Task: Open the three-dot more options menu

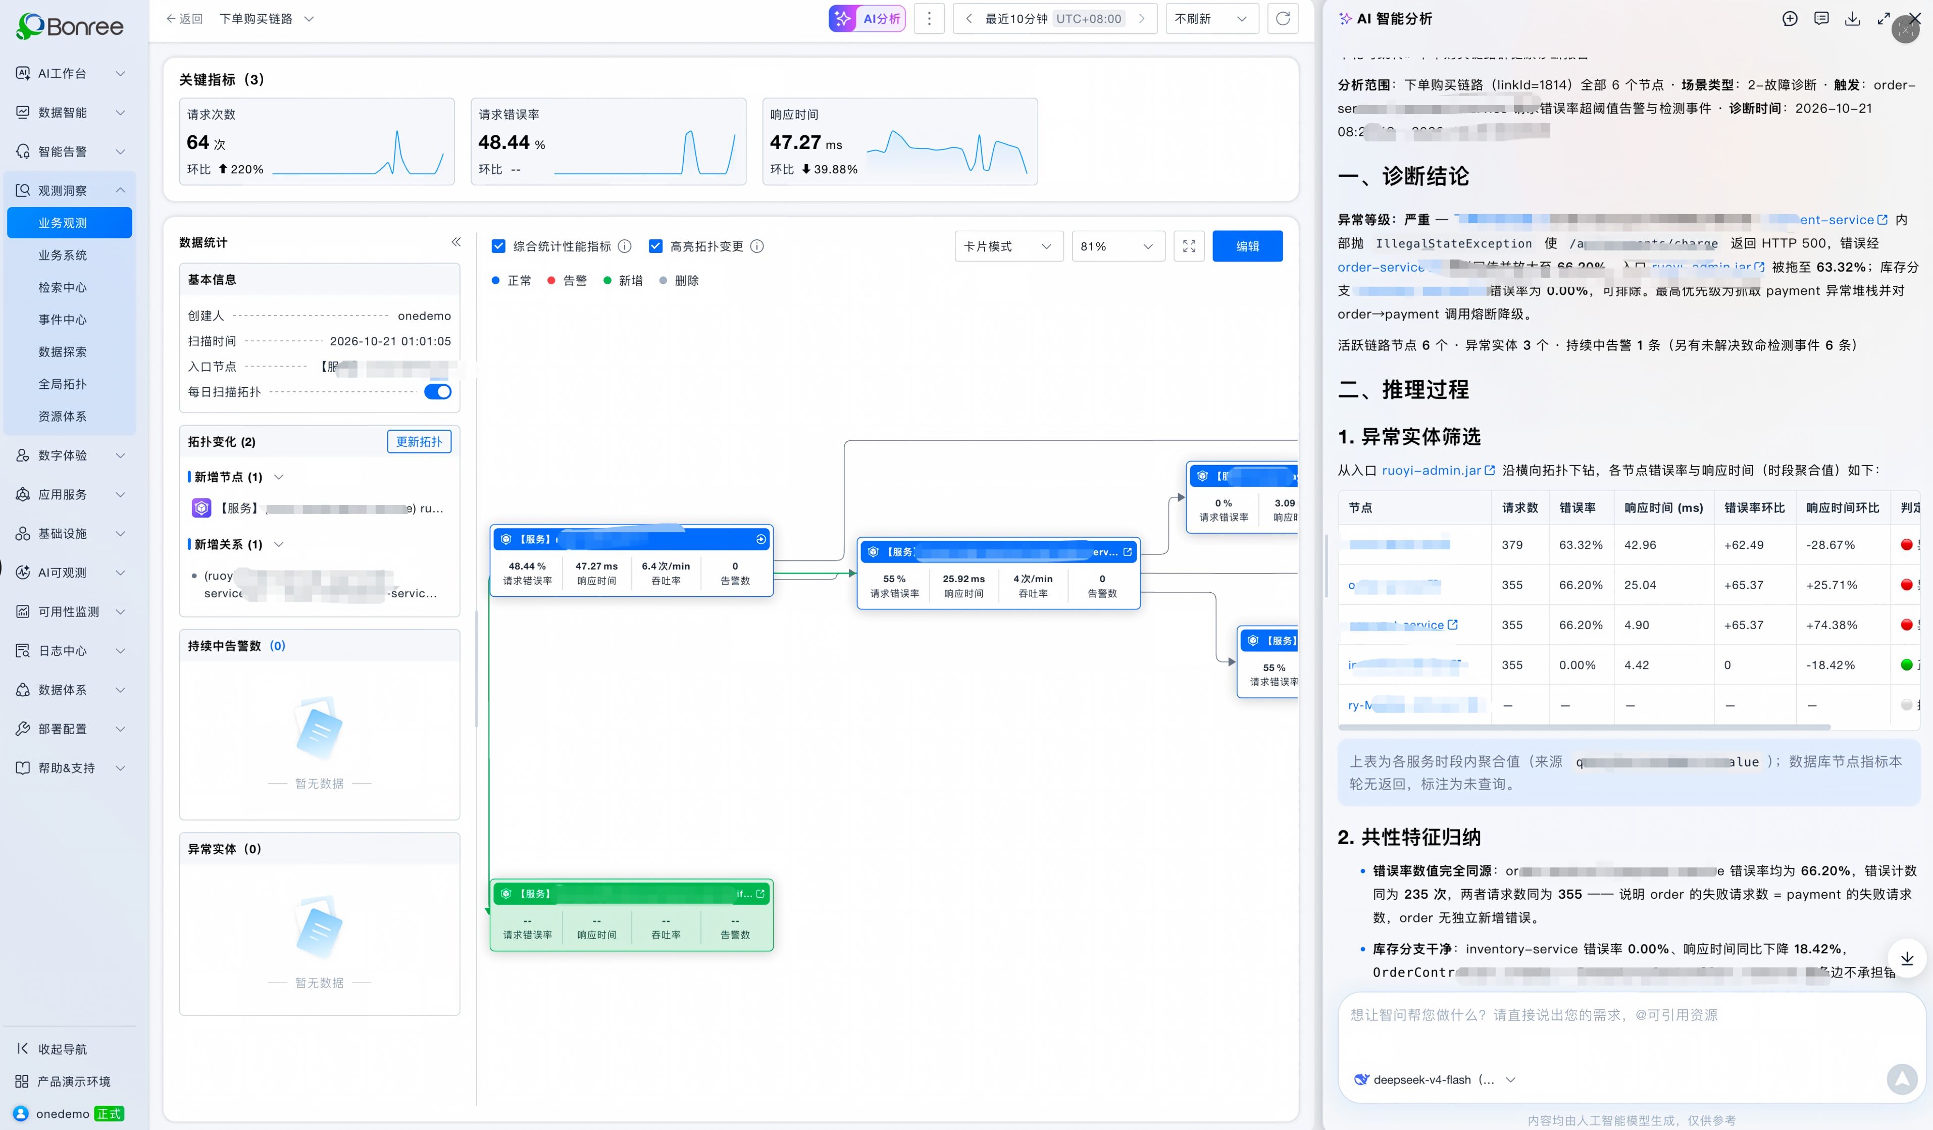Action: tap(929, 18)
